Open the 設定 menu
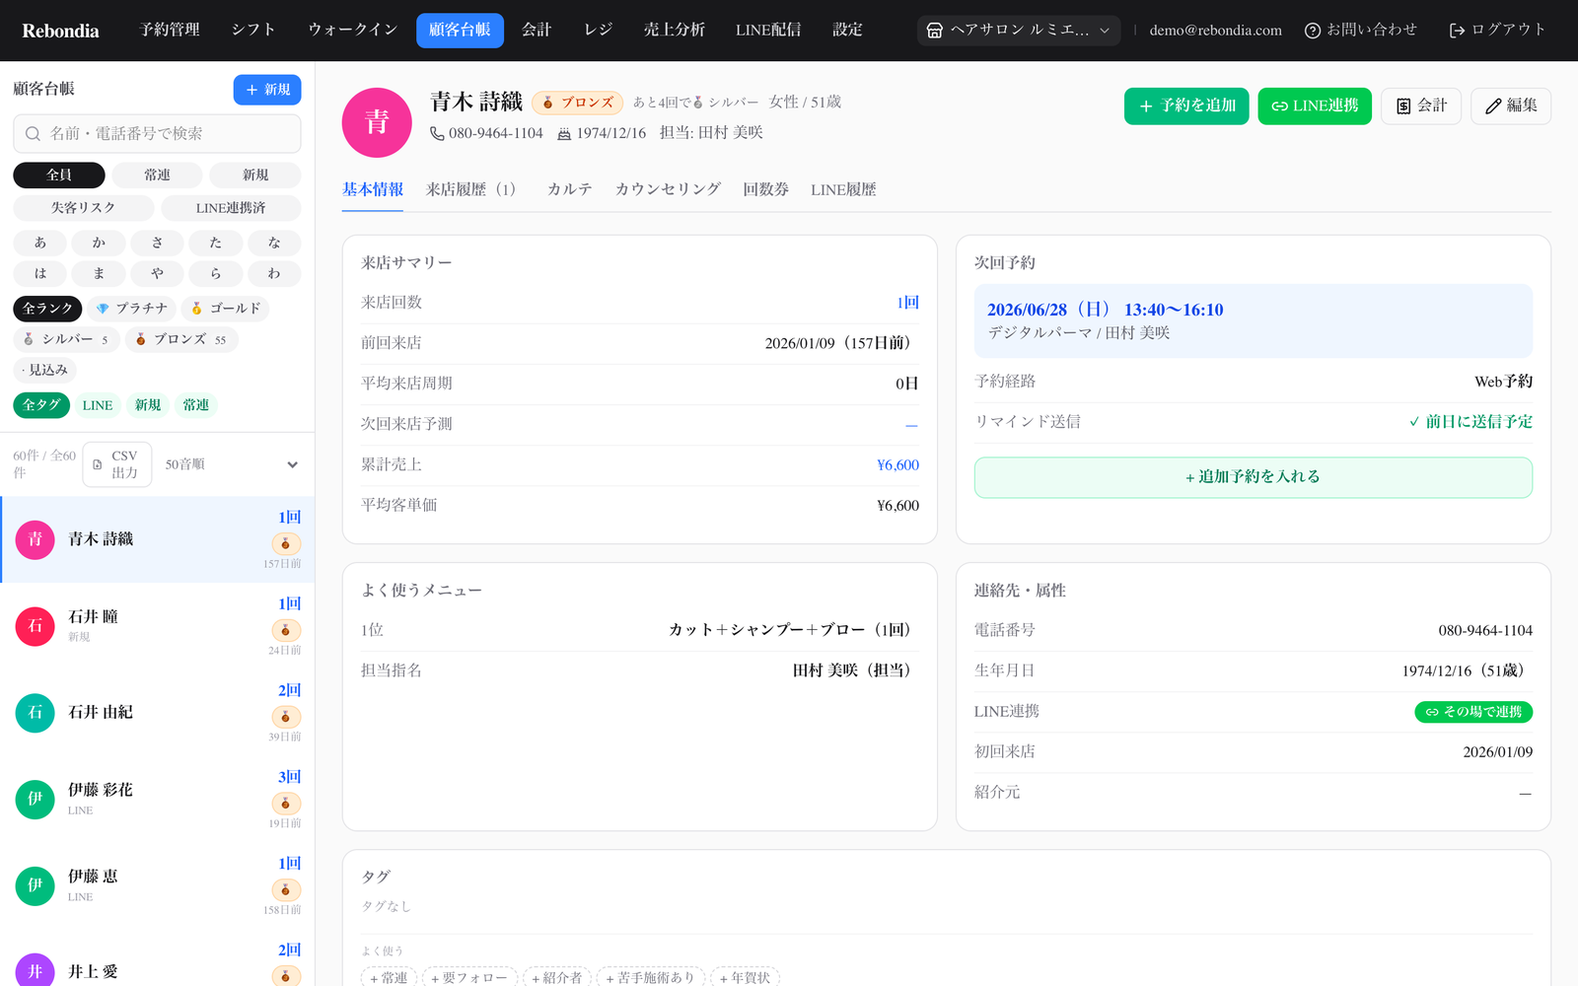The image size is (1578, 986). point(847,30)
